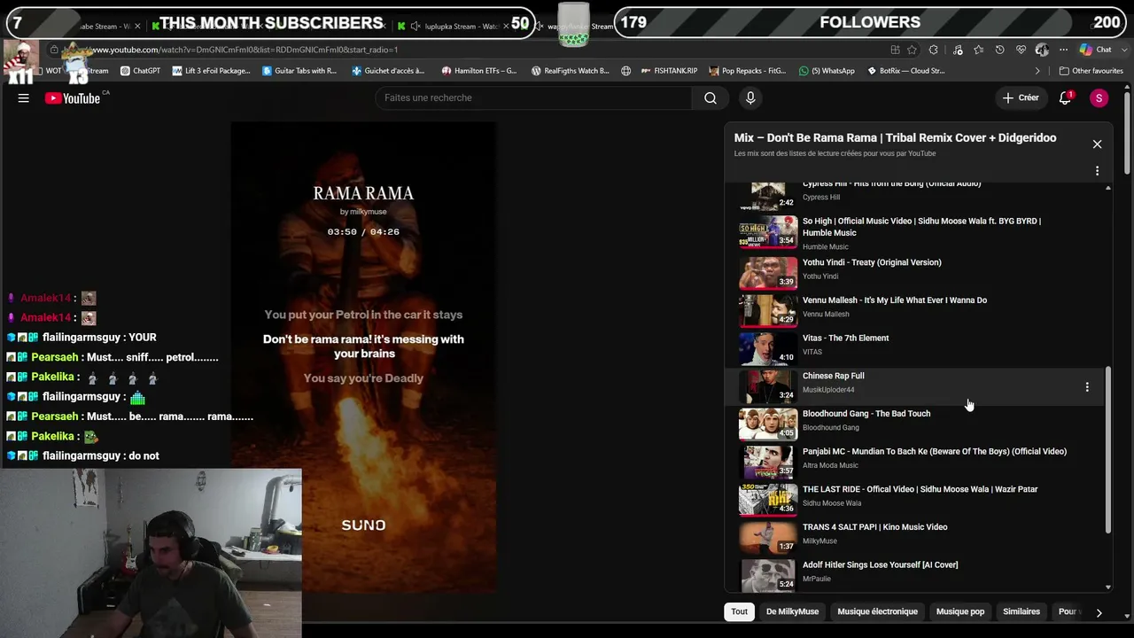Open YouTube notifications bell

click(1065, 98)
